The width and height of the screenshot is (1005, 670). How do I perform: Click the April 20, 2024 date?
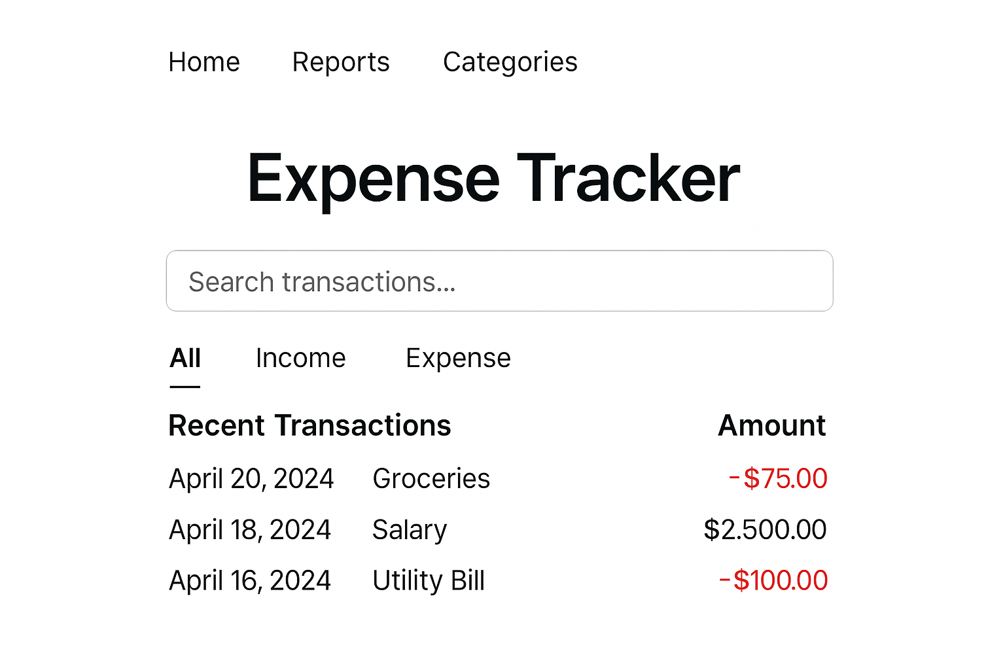pos(251,478)
